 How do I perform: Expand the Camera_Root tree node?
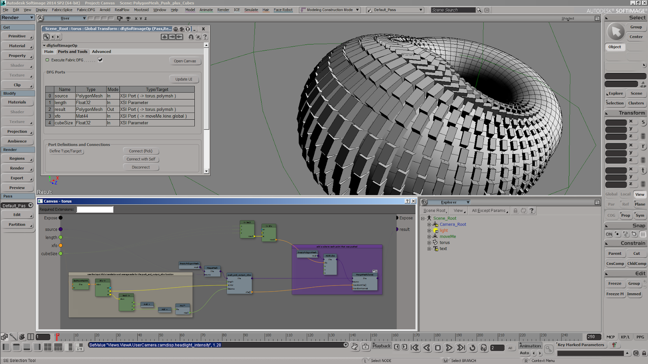[x=429, y=224]
